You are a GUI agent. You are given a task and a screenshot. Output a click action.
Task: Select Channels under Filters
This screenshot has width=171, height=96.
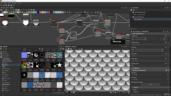(x=6, y=75)
